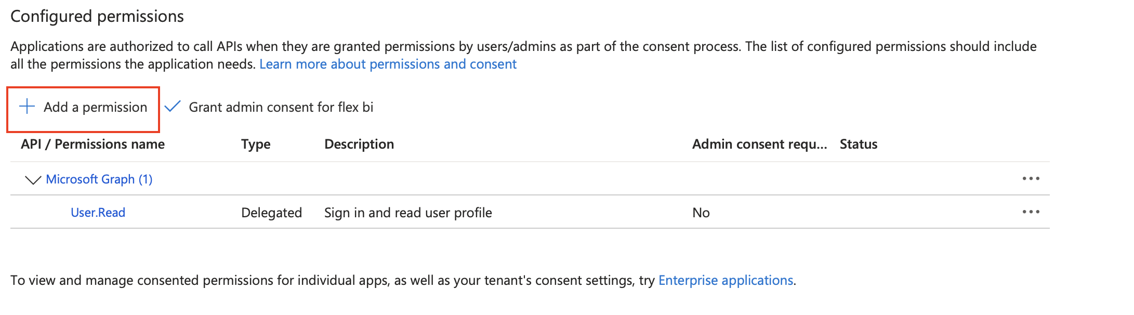Grant admin consent for flex bi

281,107
